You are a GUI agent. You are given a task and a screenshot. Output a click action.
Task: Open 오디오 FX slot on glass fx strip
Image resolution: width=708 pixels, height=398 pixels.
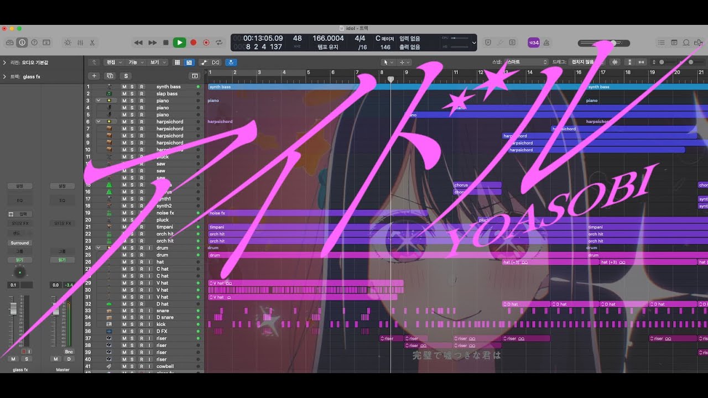point(20,223)
